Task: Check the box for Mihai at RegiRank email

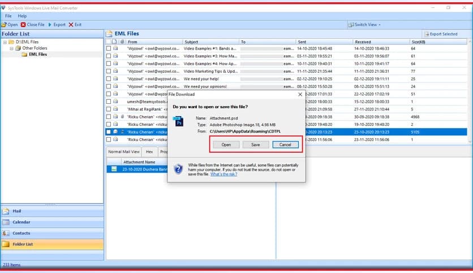Action: click(x=109, y=109)
